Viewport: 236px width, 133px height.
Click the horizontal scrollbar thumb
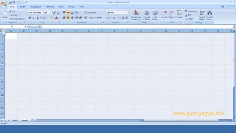pyautogui.click(x=181, y=120)
